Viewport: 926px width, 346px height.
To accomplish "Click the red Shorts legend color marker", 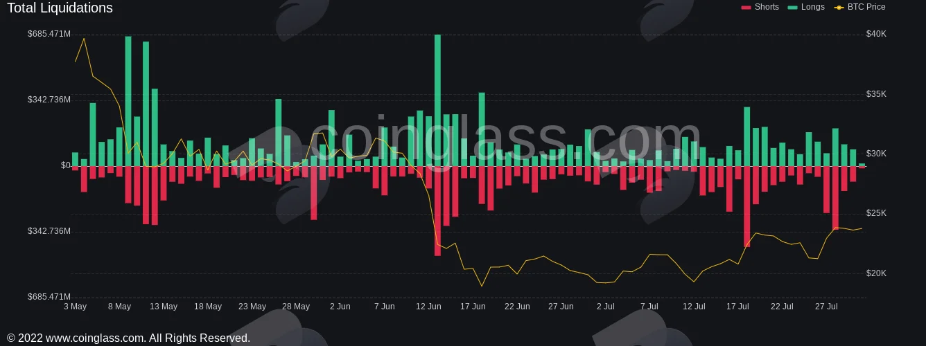I will point(746,7).
